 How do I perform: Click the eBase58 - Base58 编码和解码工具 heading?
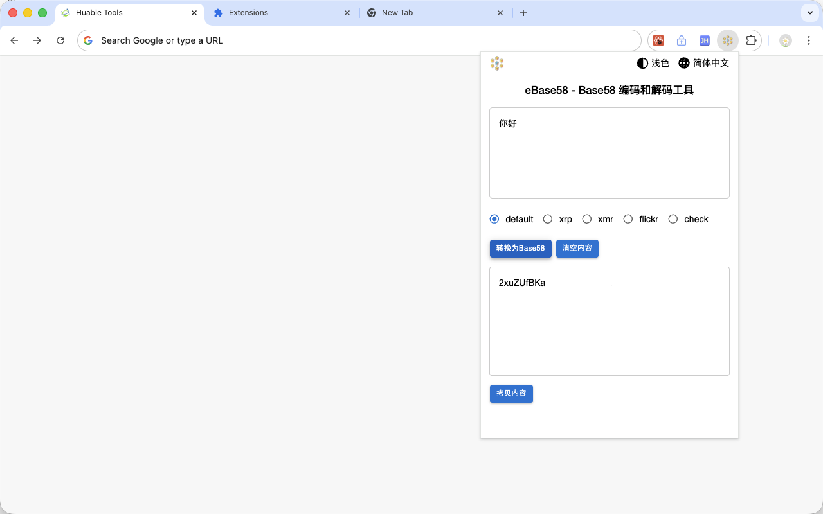tap(610, 91)
